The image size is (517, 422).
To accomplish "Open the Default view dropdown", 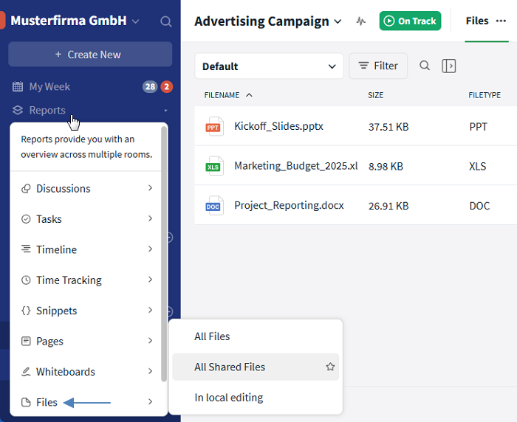I will point(269,66).
